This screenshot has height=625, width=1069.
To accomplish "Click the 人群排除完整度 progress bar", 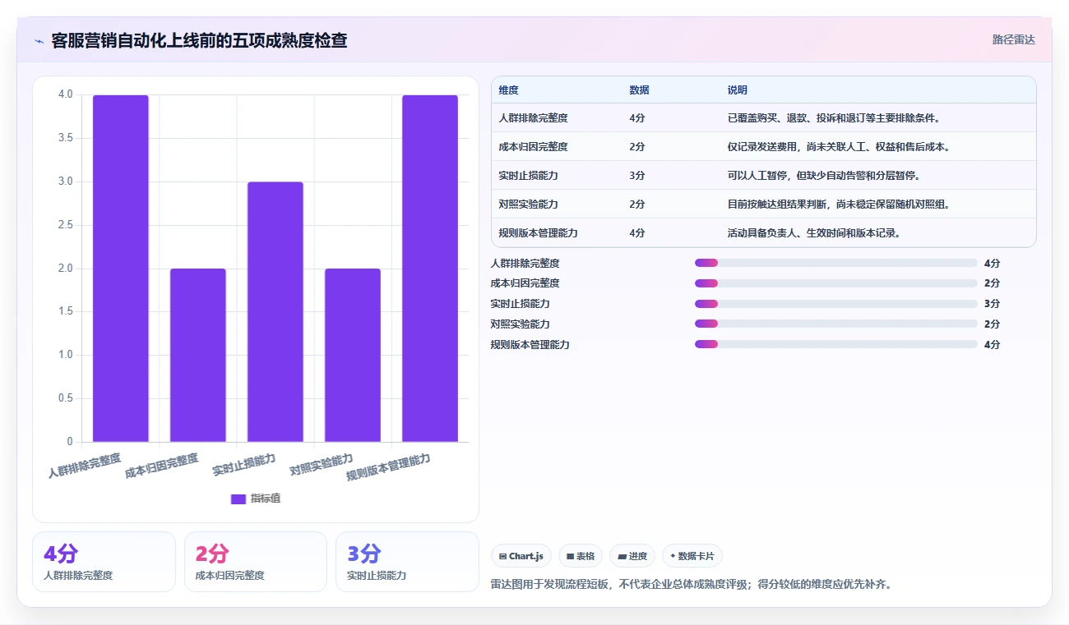I will pos(835,263).
